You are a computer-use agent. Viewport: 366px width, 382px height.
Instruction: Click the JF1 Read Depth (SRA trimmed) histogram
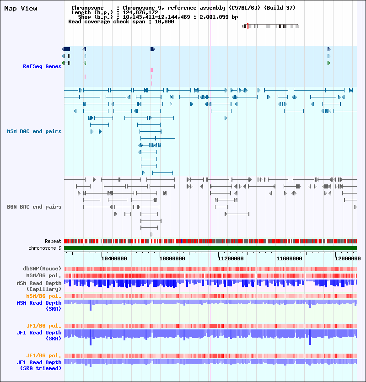[210, 362]
